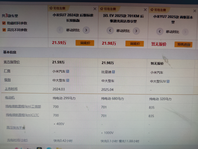This screenshot has height=149, width=198.
Task: Toggle the 隐藏相同参数 checkbox
Action: [x=4, y=23]
